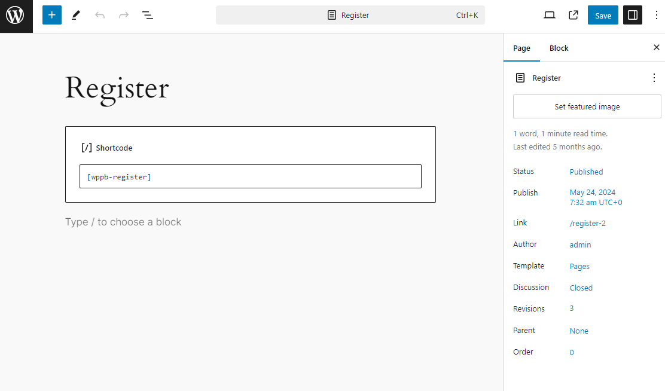Click inside the wppb-register shortcode field
Image resolution: width=665 pixels, height=391 pixels.
tap(250, 176)
